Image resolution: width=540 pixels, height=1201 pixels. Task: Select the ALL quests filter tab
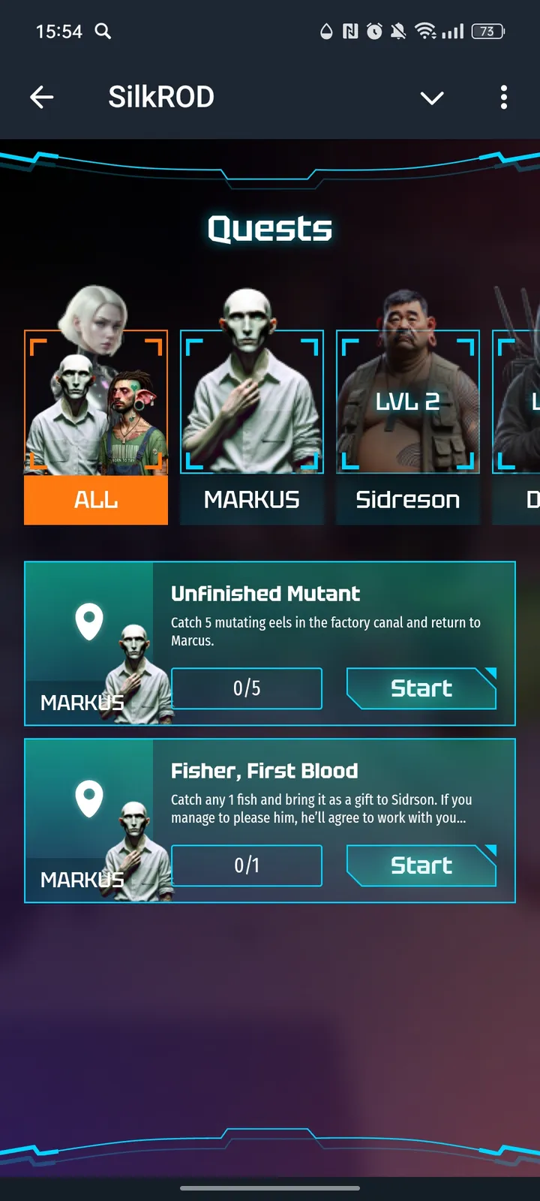tap(96, 426)
